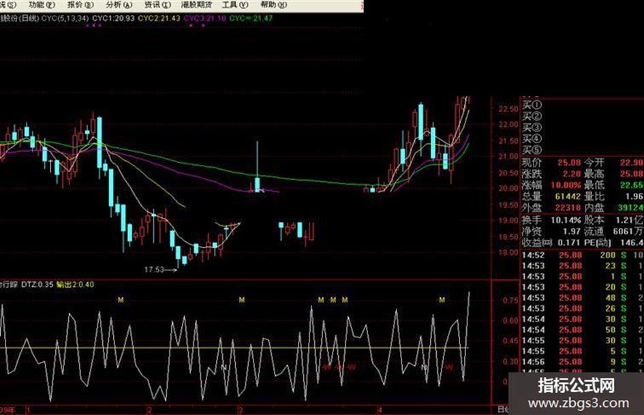Image resolution: width=644 pixels, height=415 pixels.
Task: Click the 总量 61442 total volume value
Action: tap(568, 196)
